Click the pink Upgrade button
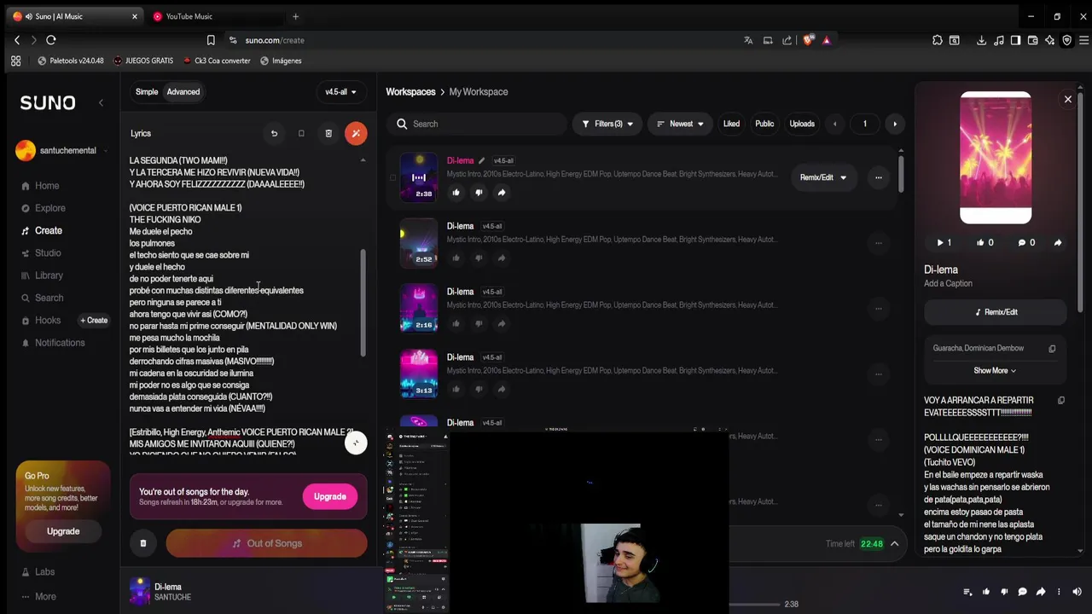The height and width of the screenshot is (614, 1092). coord(330,496)
